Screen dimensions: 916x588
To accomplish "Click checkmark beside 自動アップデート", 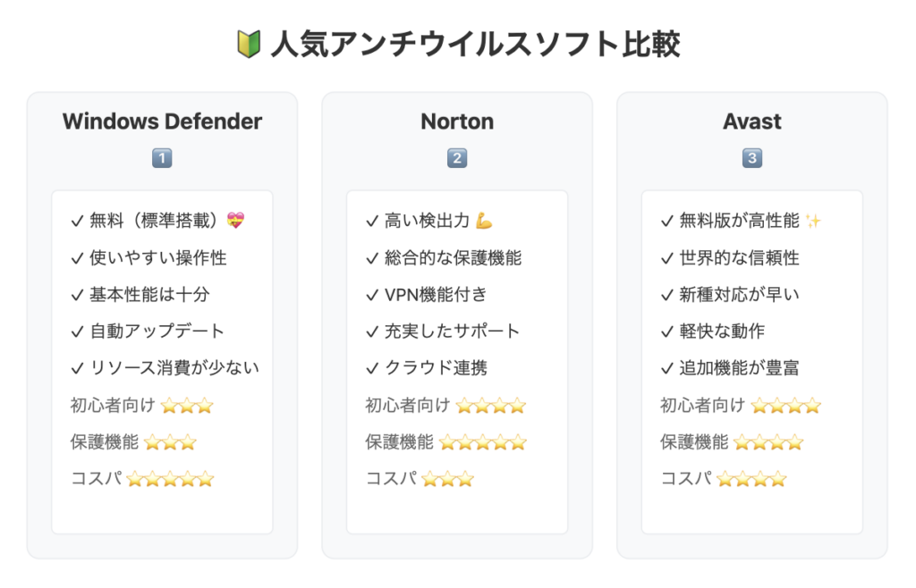I will (x=77, y=332).
